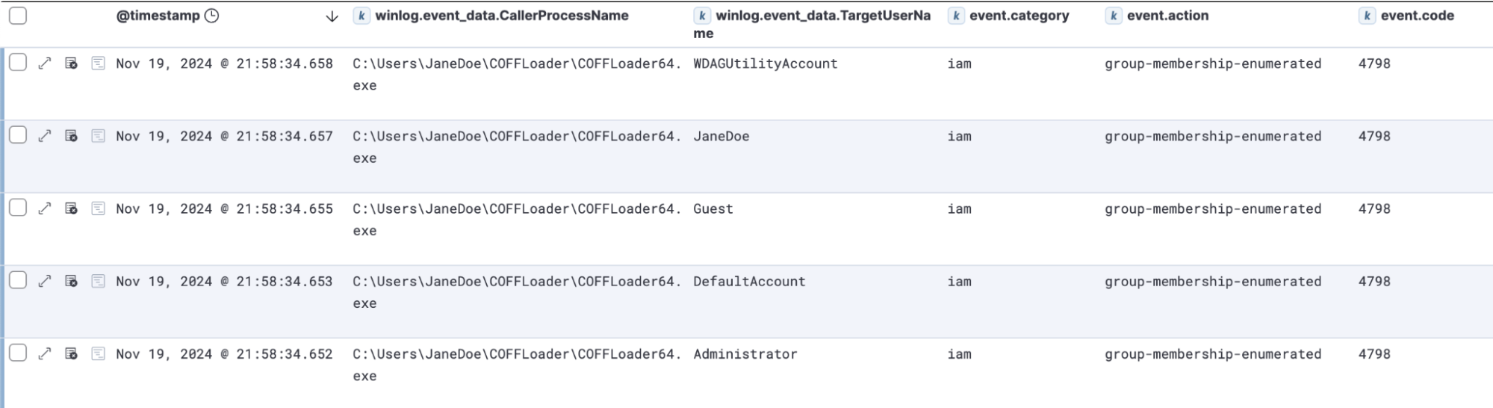1493x408 pixels.
Task: Open the JaneDoe event expand arrows
Action: (45, 136)
